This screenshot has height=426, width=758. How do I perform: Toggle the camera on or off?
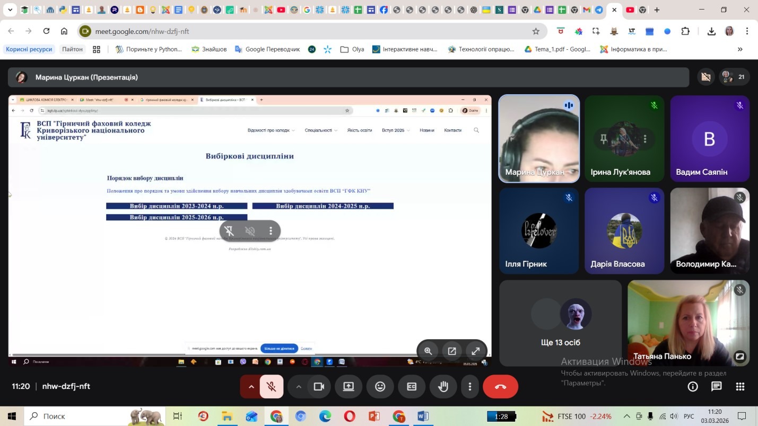click(x=319, y=387)
